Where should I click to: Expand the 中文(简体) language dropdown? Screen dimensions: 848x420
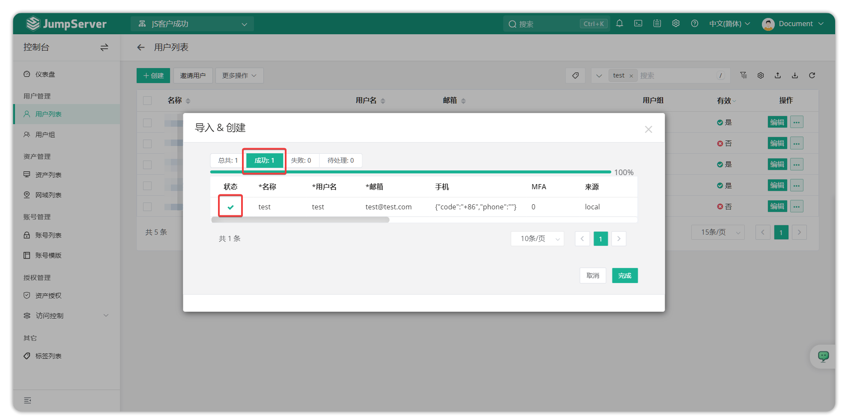tap(729, 24)
